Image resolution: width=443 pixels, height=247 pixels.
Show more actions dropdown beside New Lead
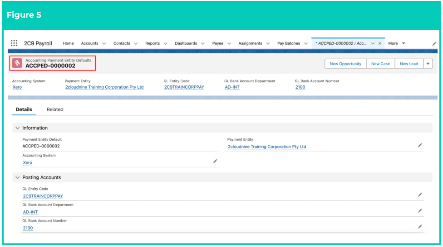click(x=428, y=64)
